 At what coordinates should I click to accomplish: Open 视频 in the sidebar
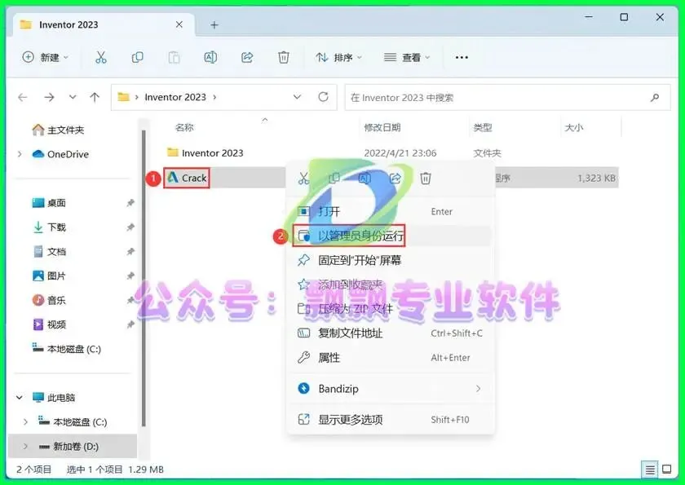(49, 324)
